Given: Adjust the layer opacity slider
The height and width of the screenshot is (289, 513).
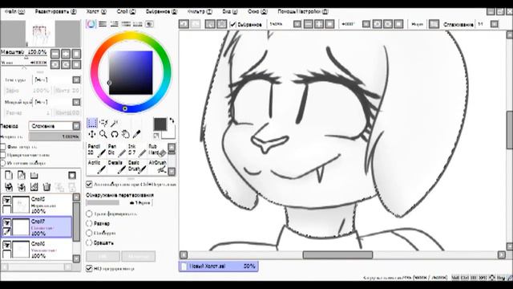Looking at the screenshot, I should (x=55, y=136).
